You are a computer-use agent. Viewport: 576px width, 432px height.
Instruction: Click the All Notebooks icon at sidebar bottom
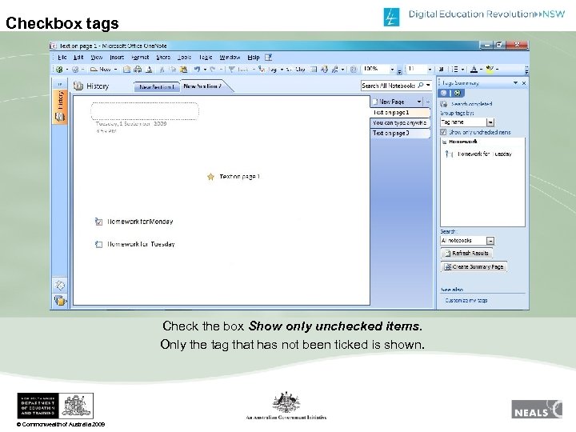pyautogui.click(x=59, y=300)
